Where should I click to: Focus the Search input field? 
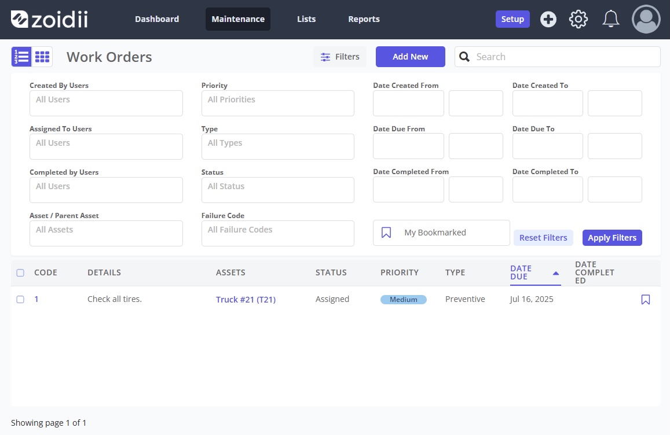pyautogui.click(x=565, y=57)
